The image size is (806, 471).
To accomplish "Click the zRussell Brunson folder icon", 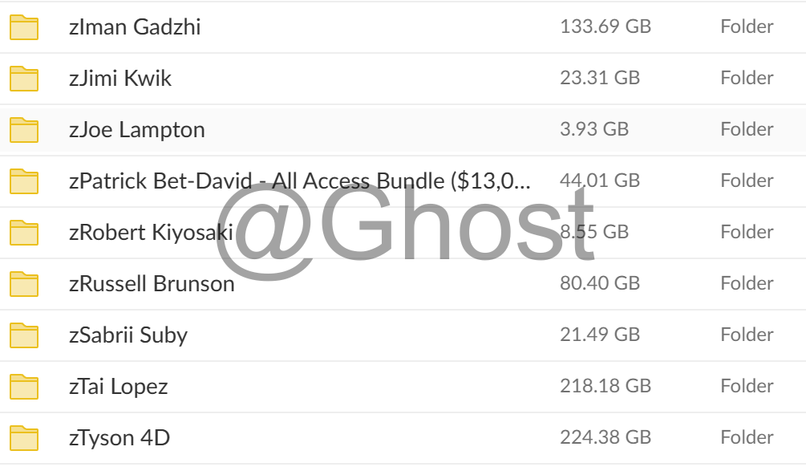I will (x=24, y=284).
